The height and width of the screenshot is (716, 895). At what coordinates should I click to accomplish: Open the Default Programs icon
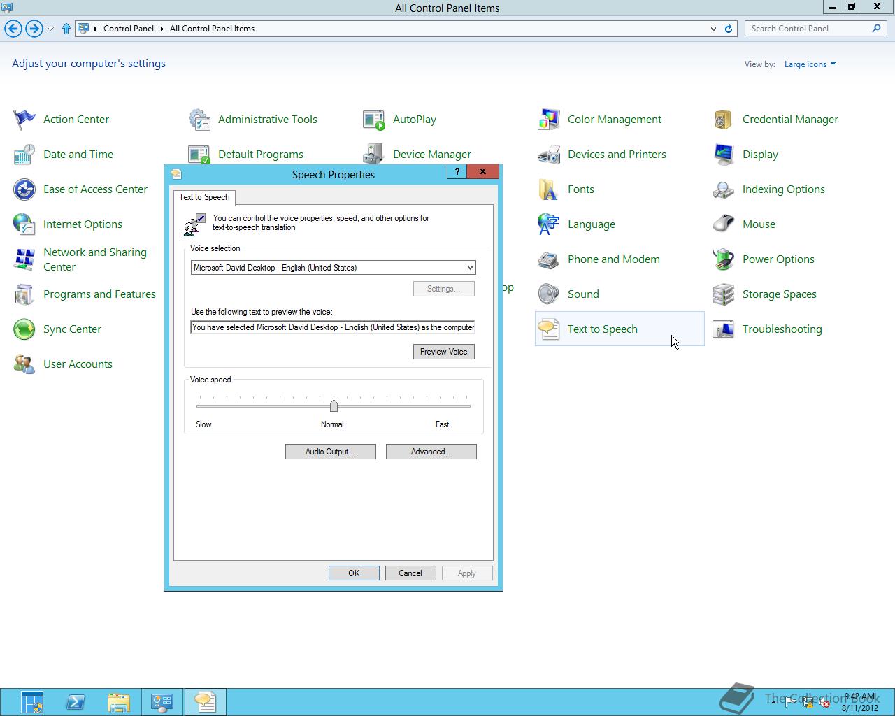pyautogui.click(x=199, y=154)
